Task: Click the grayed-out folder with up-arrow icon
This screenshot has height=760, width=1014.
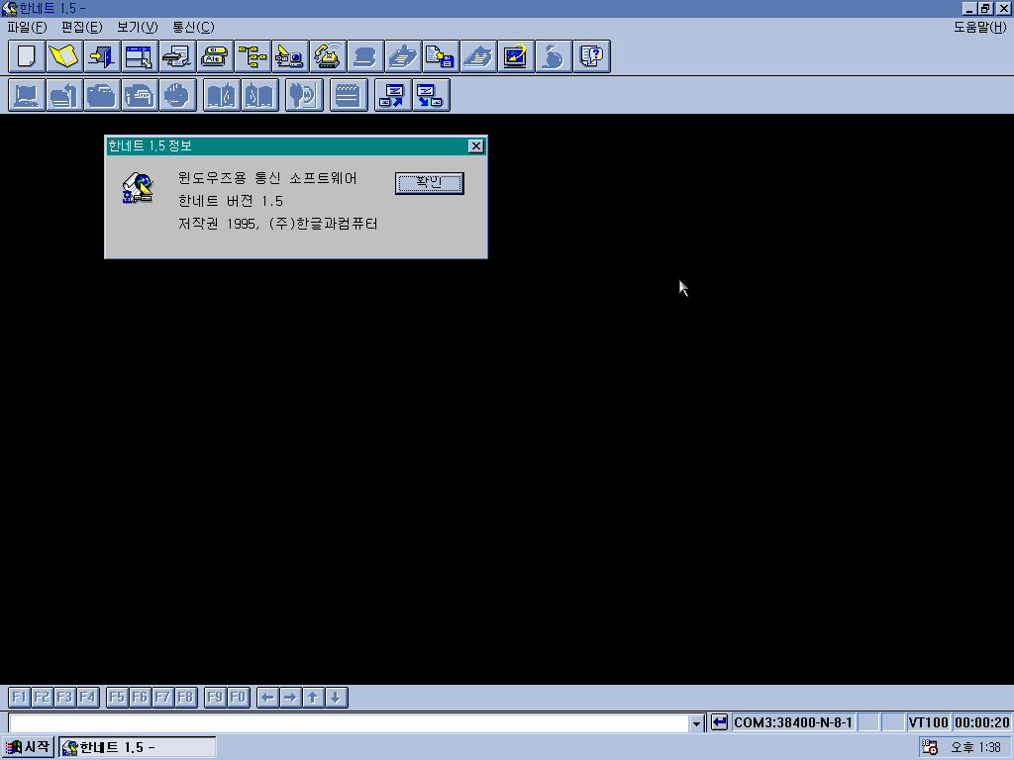Action: 64,95
